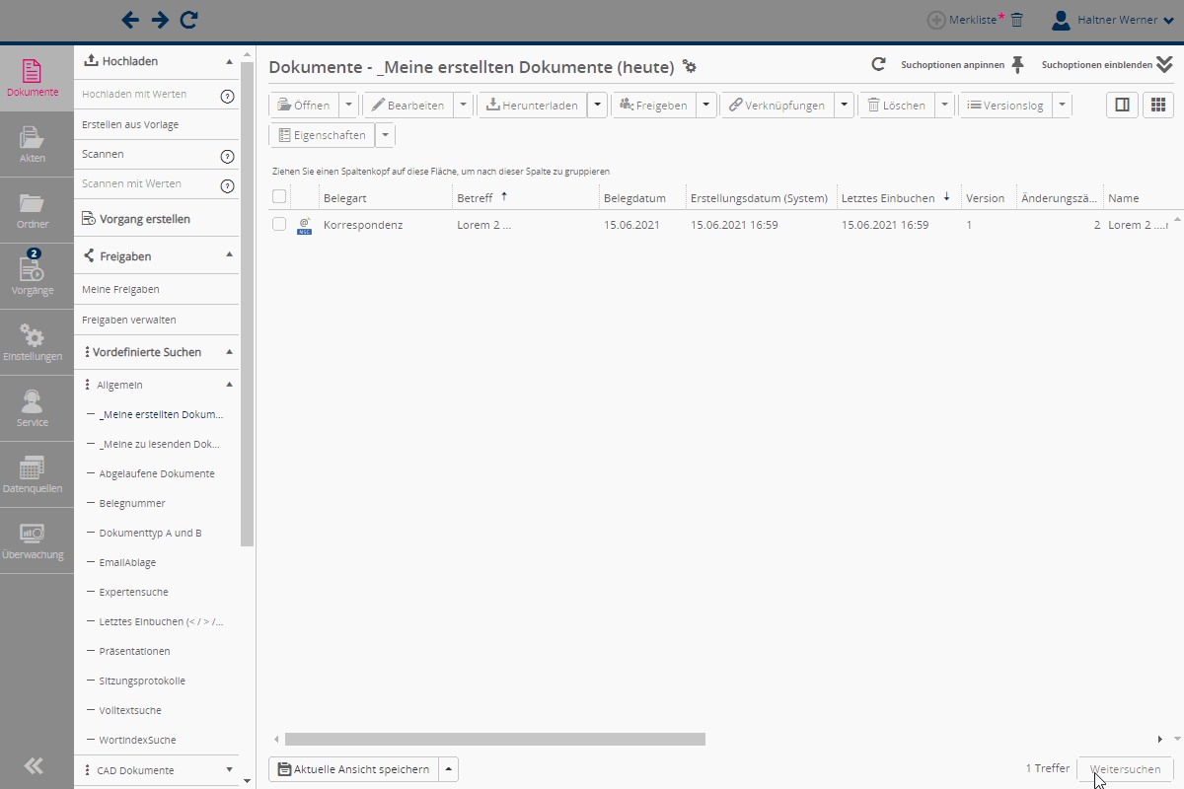The image size is (1184, 789).
Task: Open the Vorgänge module with badge
Action: 33,275
